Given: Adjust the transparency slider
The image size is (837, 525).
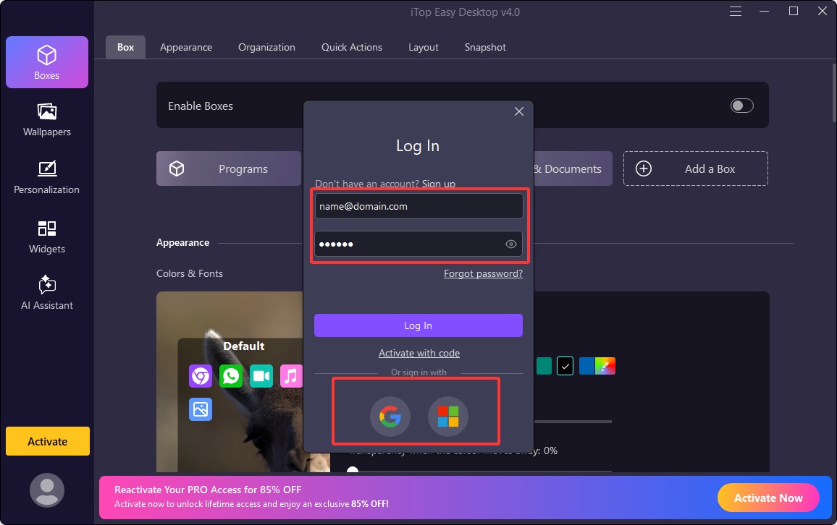Looking at the screenshot, I should [353, 471].
